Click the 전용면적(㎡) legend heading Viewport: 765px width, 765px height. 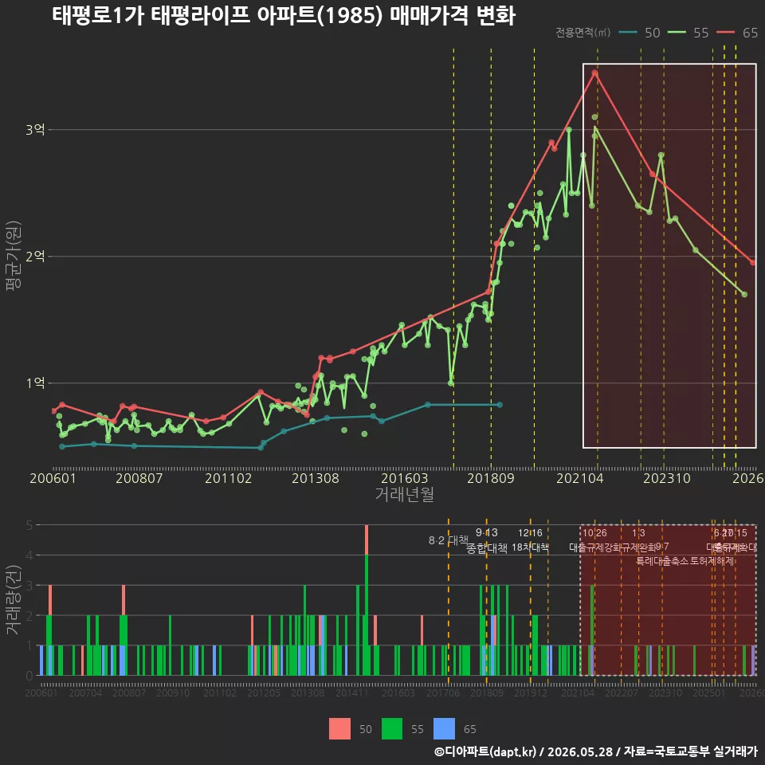click(x=583, y=33)
